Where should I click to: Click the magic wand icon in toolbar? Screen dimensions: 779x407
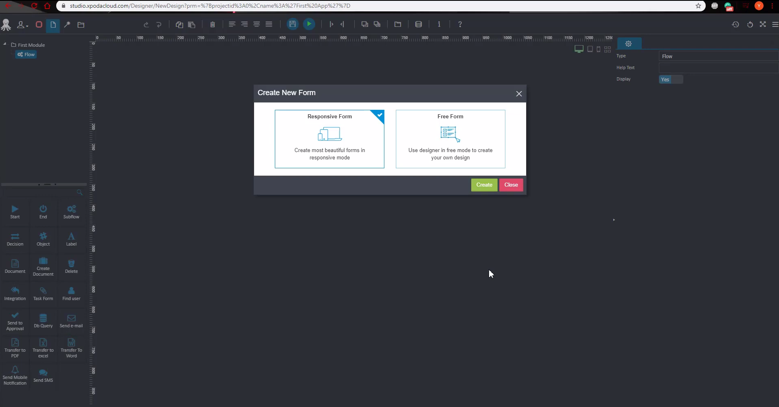point(67,25)
